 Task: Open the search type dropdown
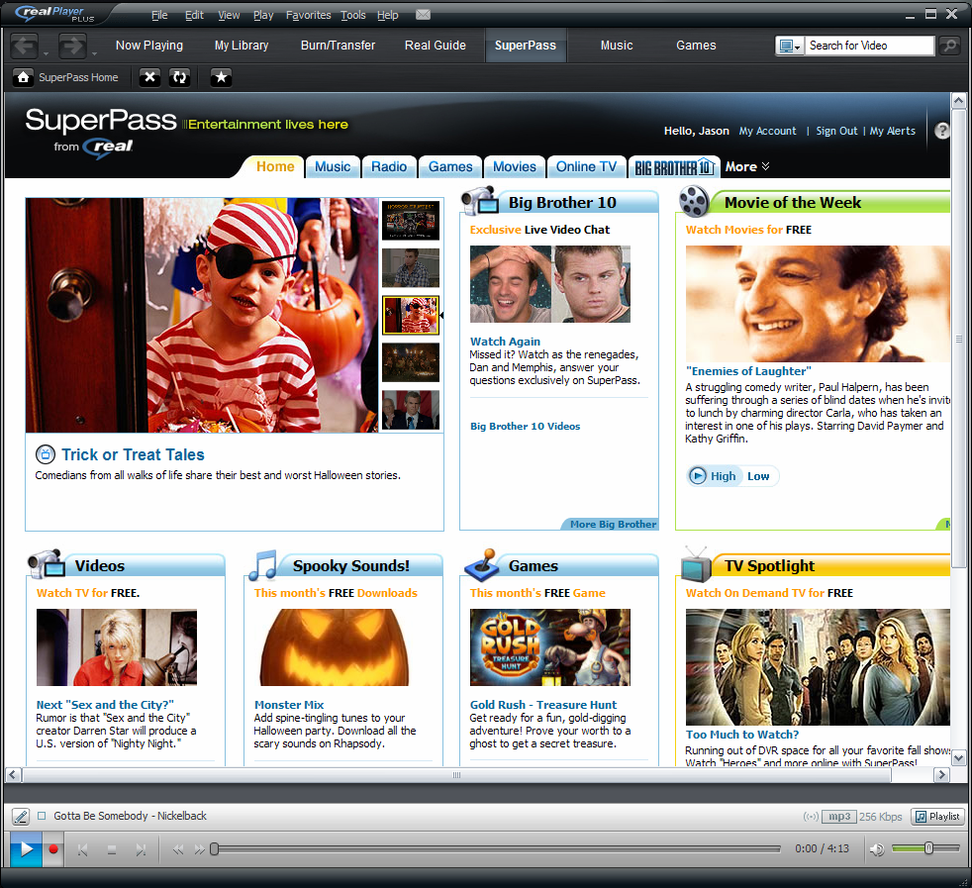[791, 46]
